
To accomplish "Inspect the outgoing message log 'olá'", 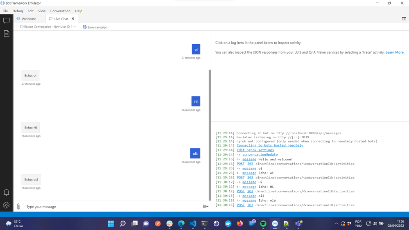I will [249, 196].
